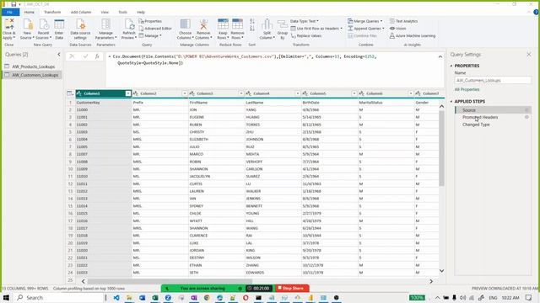Image resolution: width=540 pixels, height=303 pixels.
Task: Click the Stop Share button
Action: [x=291, y=288]
